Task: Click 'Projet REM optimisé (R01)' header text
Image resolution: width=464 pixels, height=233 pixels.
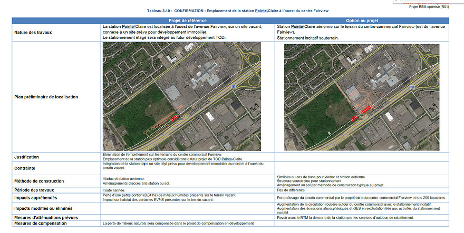Action: coord(429,6)
